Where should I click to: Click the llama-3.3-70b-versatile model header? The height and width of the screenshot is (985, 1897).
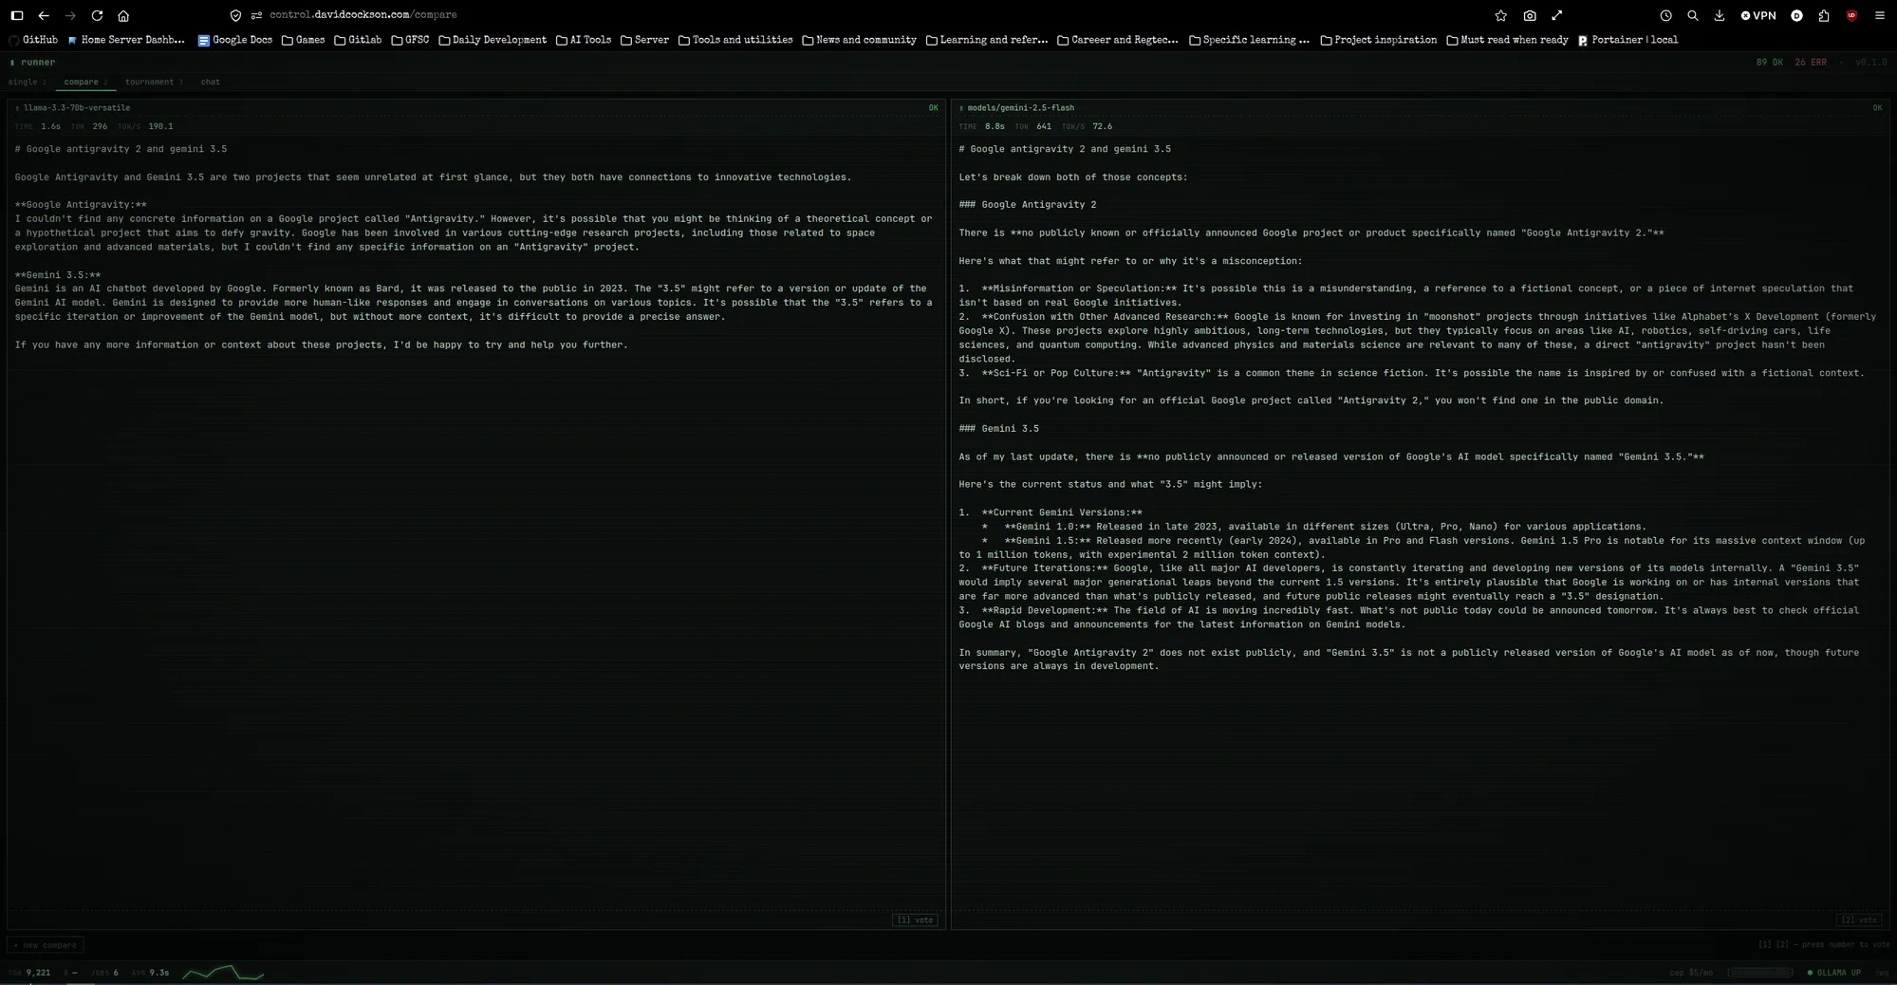77,108
